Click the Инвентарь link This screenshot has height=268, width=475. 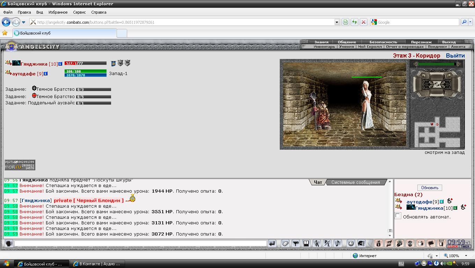324,46
